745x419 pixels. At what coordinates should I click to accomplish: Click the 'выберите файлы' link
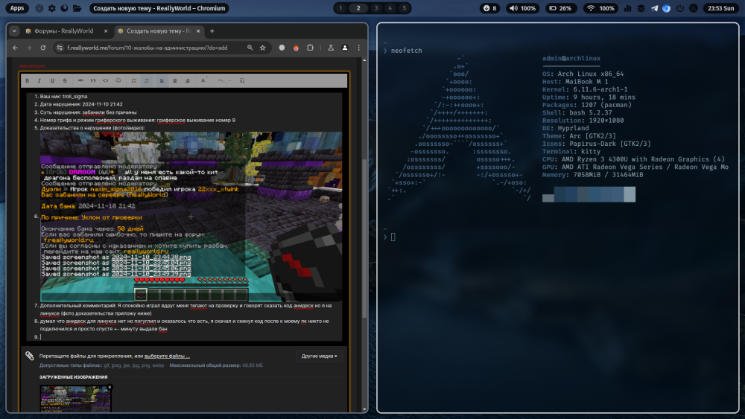[x=167, y=356]
